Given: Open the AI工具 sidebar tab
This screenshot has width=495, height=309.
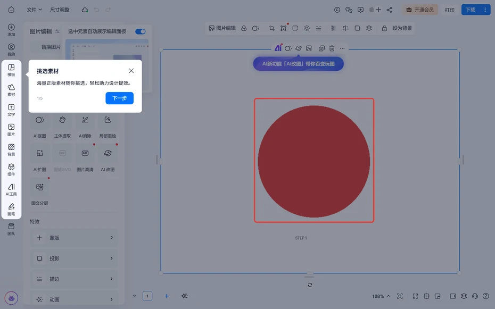Looking at the screenshot, I should click(x=11, y=189).
